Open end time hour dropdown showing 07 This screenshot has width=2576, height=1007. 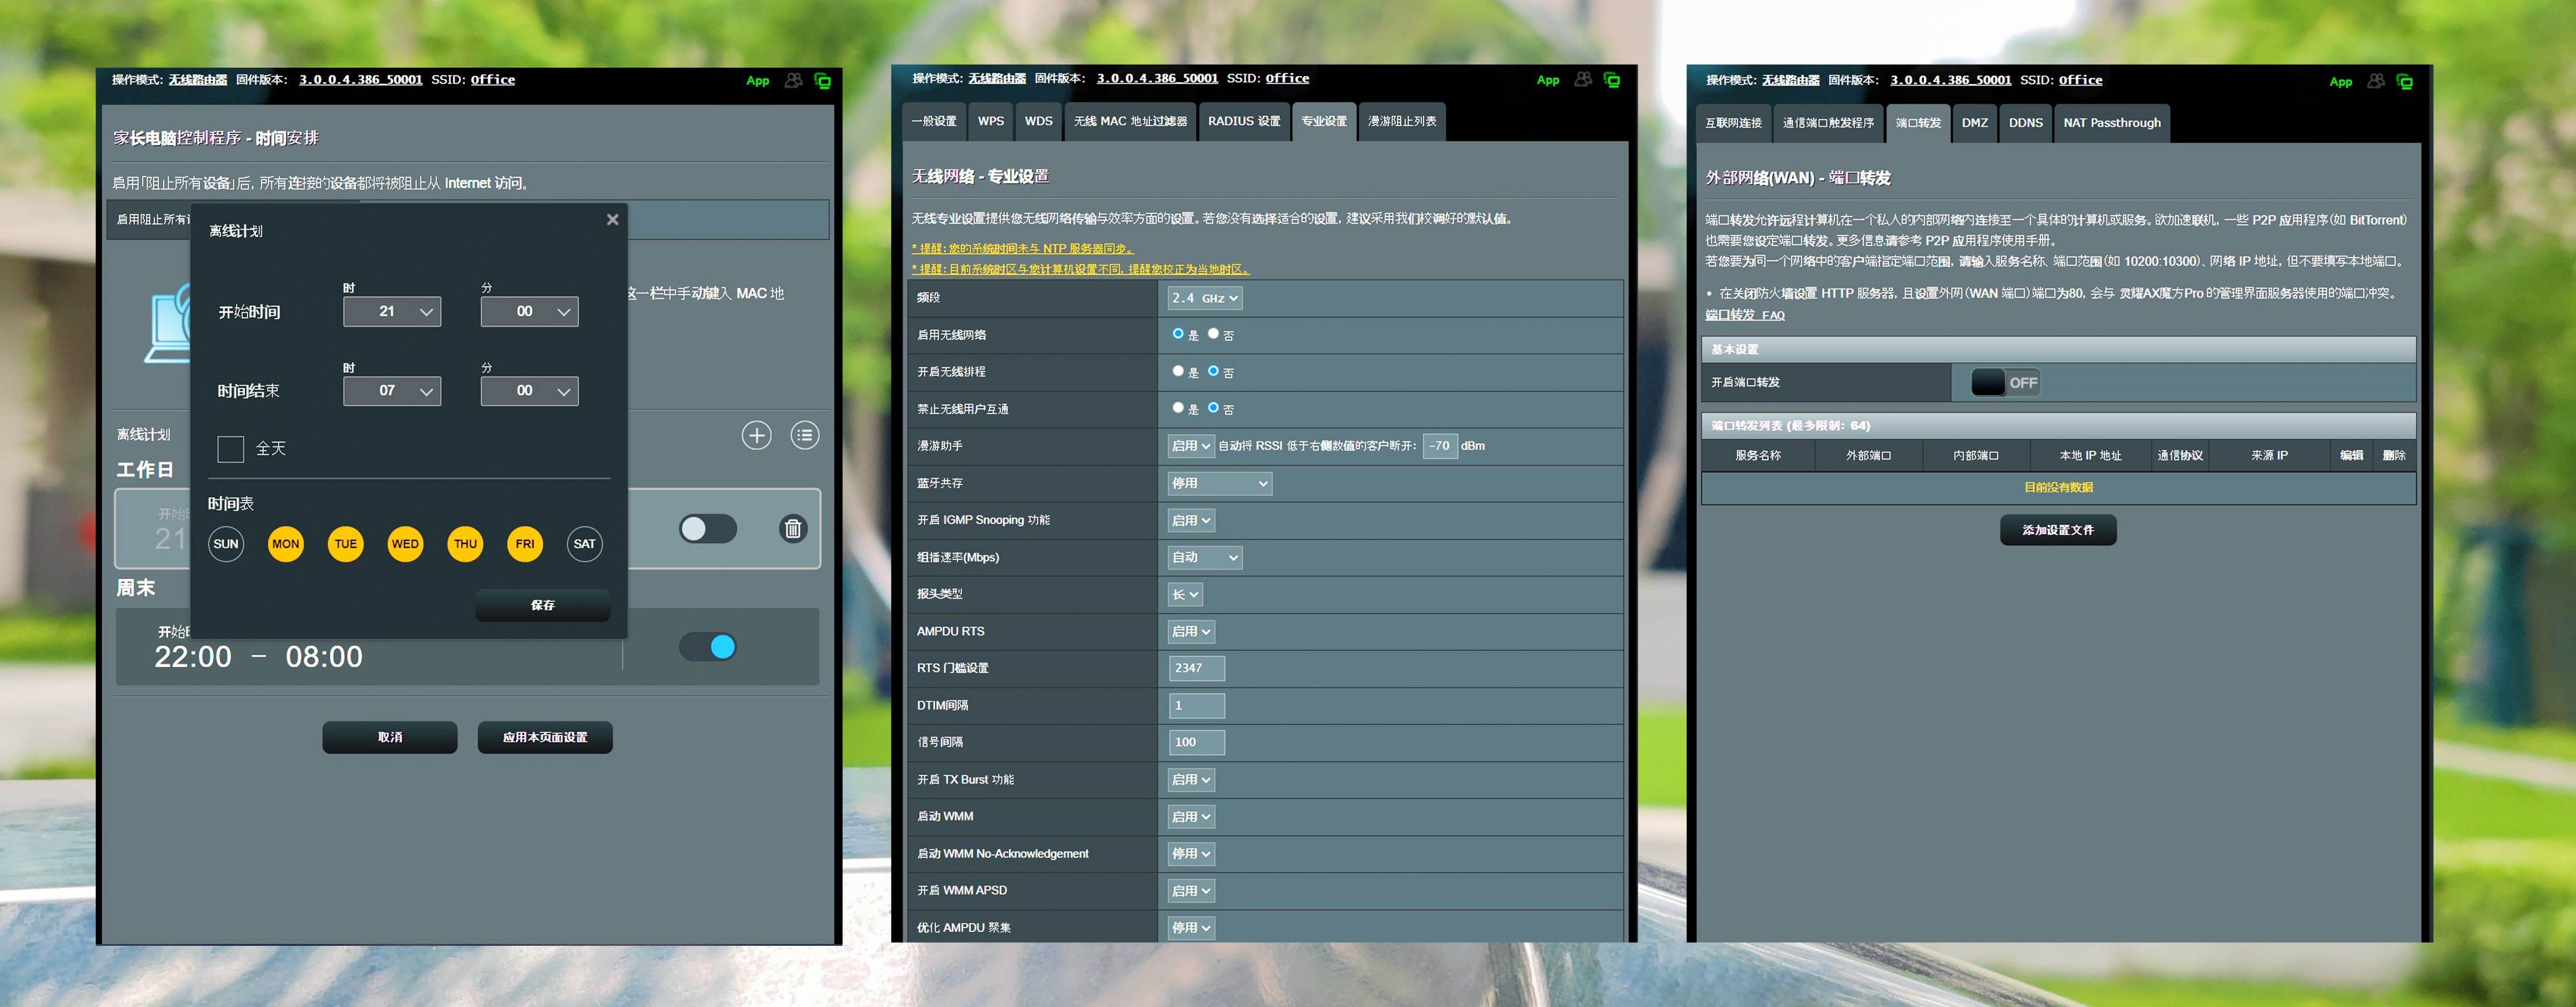tap(392, 391)
